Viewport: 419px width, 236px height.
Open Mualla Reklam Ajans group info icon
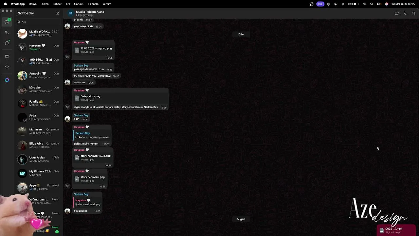pyautogui.click(x=70, y=13)
